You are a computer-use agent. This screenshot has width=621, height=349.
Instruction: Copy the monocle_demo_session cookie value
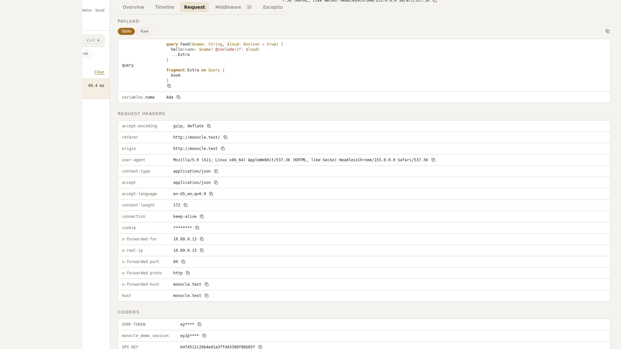(204, 336)
